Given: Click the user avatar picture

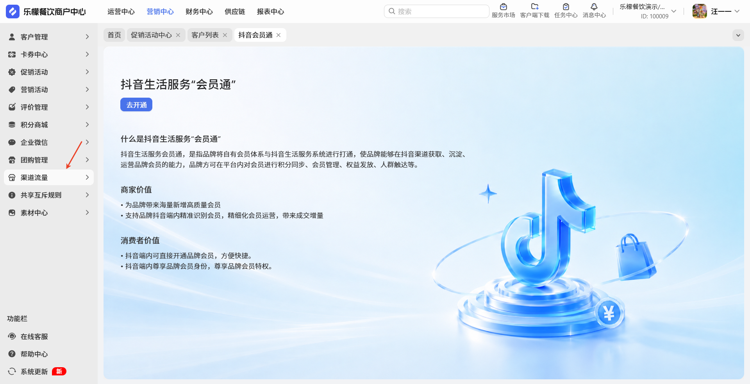Looking at the screenshot, I should point(700,11).
